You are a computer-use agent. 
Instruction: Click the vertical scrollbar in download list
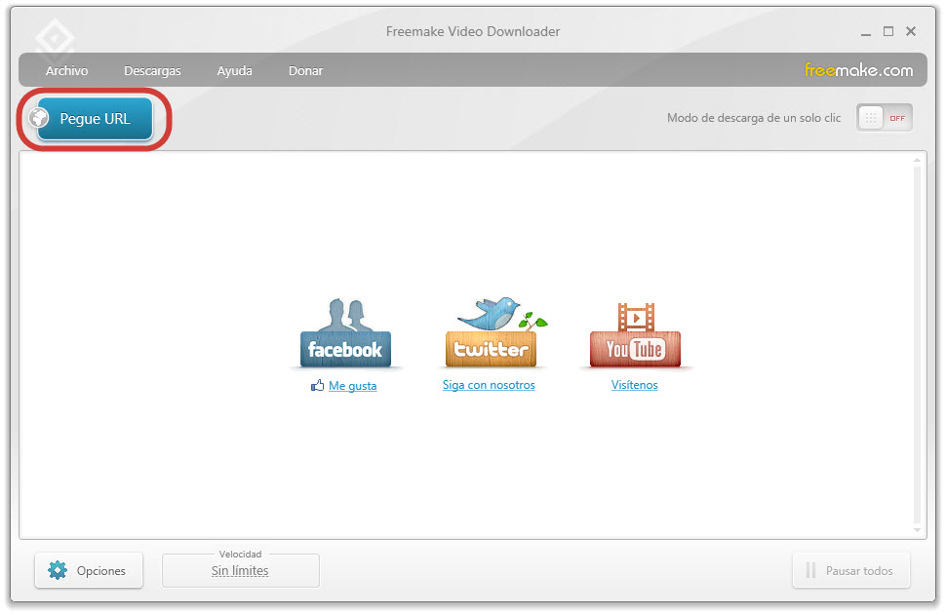[917, 344]
